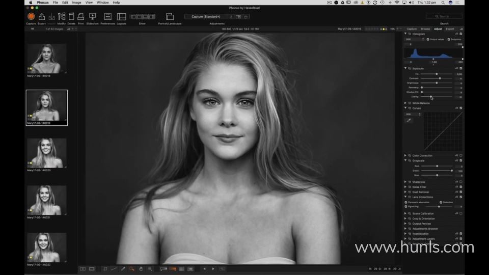Toggle the Output values checkbox
Screen dimensions: 489x275
(x=428, y=40)
